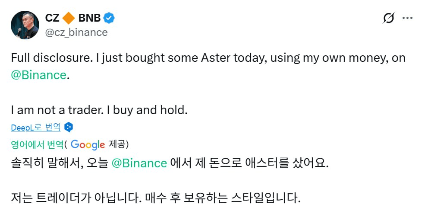Click the DeepL logo icon

(x=69, y=127)
